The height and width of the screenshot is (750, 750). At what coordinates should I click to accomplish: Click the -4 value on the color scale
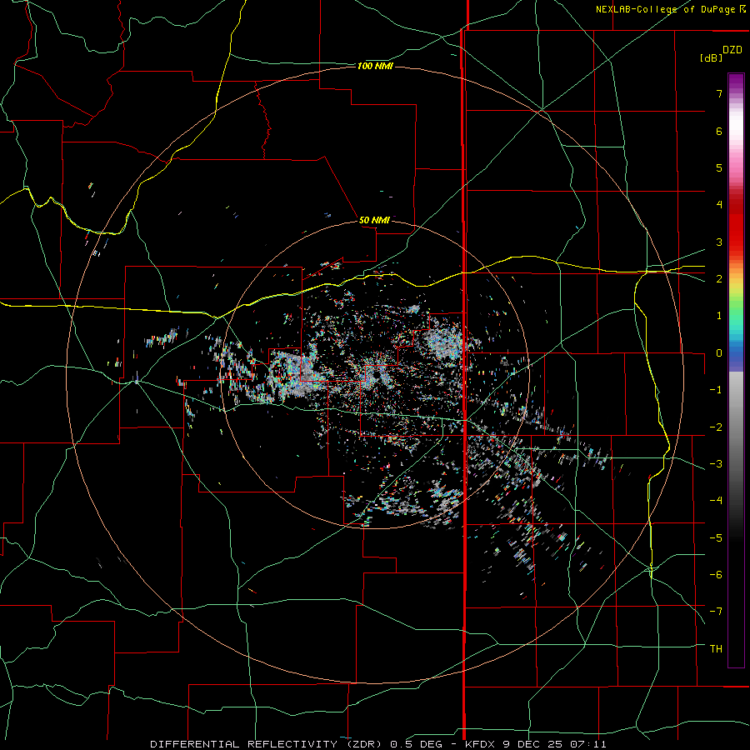[x=716, y=501]
